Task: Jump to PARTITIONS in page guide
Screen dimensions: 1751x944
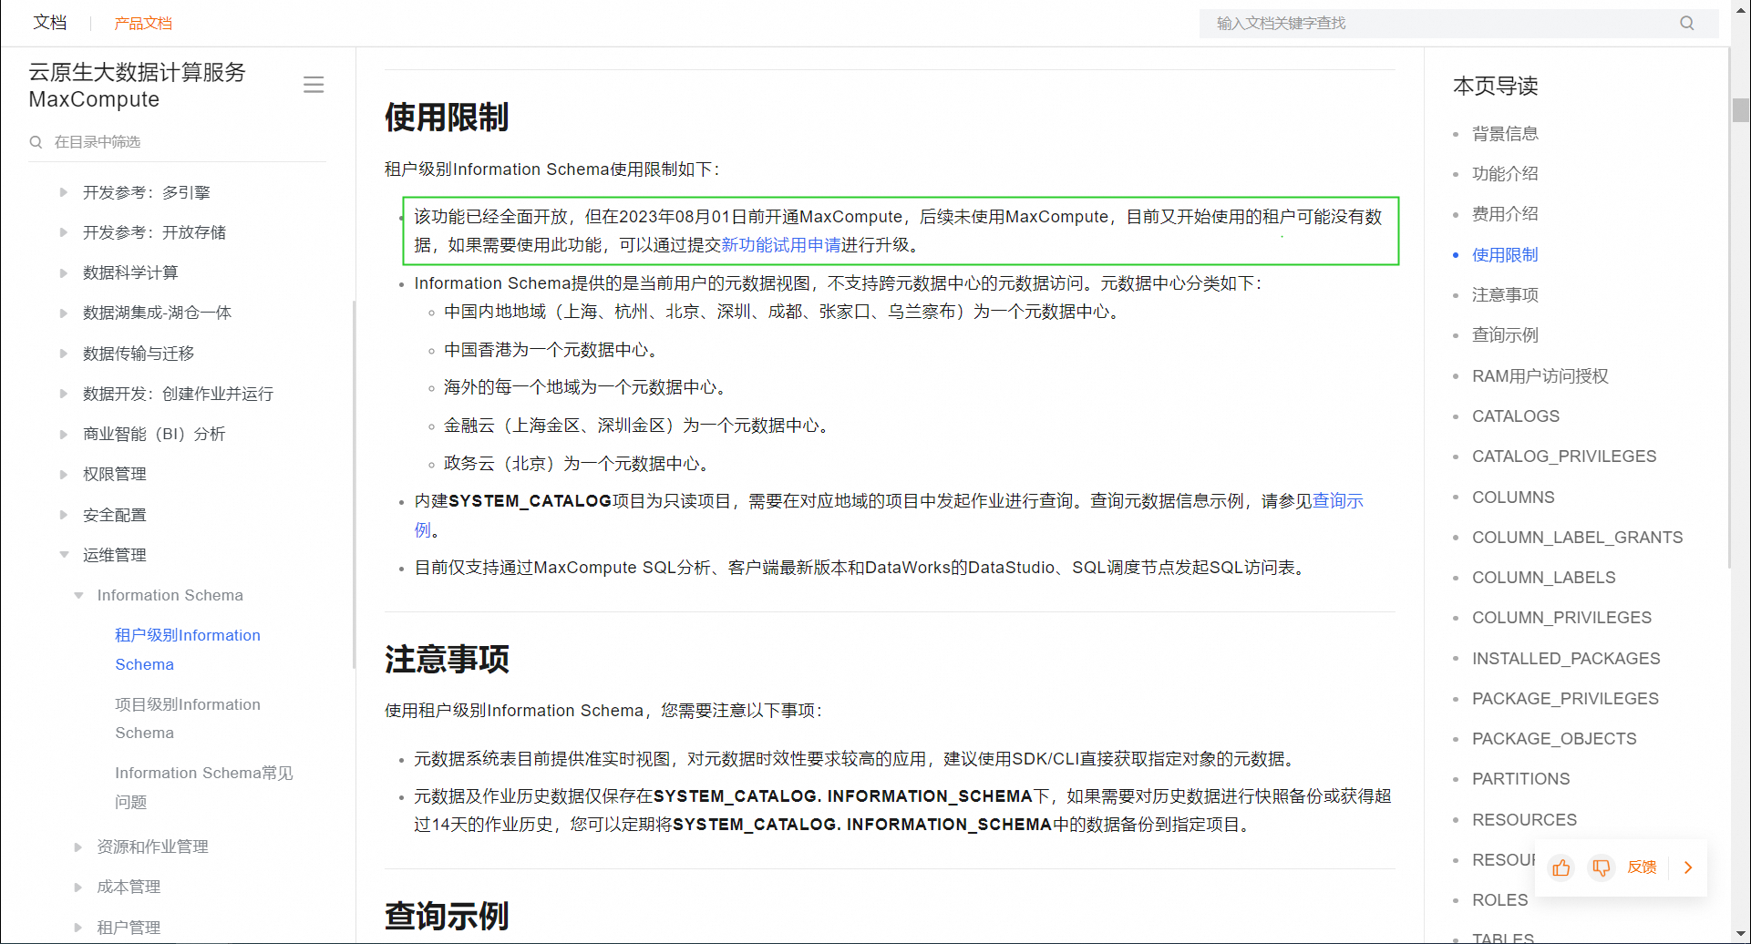Action: (x=1521, y=778)
